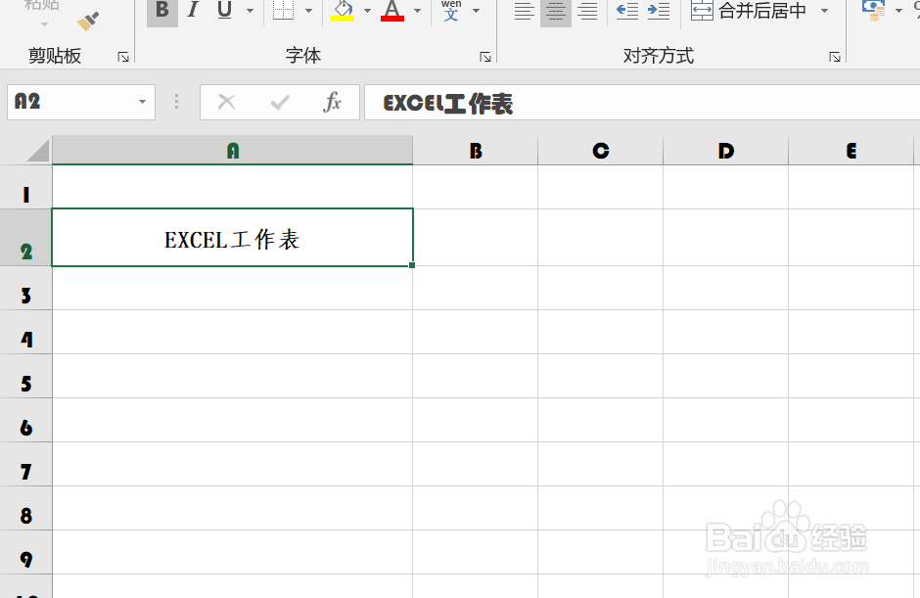
Task: Decrease indent icon
Action: [x=627, y=11]
